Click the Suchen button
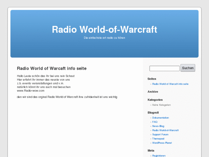Screen dimensions: 209x157 click(188, 68)
